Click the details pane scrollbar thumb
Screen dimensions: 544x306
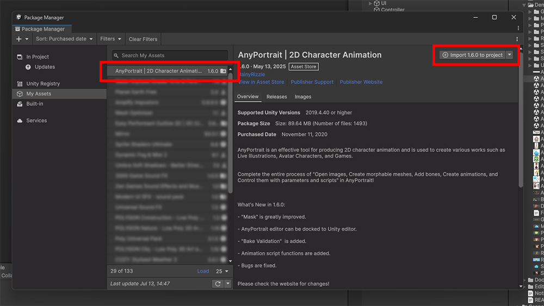521,120
